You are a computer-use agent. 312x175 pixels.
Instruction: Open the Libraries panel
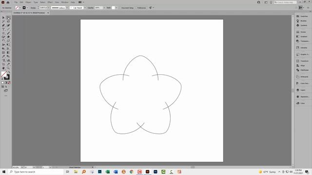(302, 48)
